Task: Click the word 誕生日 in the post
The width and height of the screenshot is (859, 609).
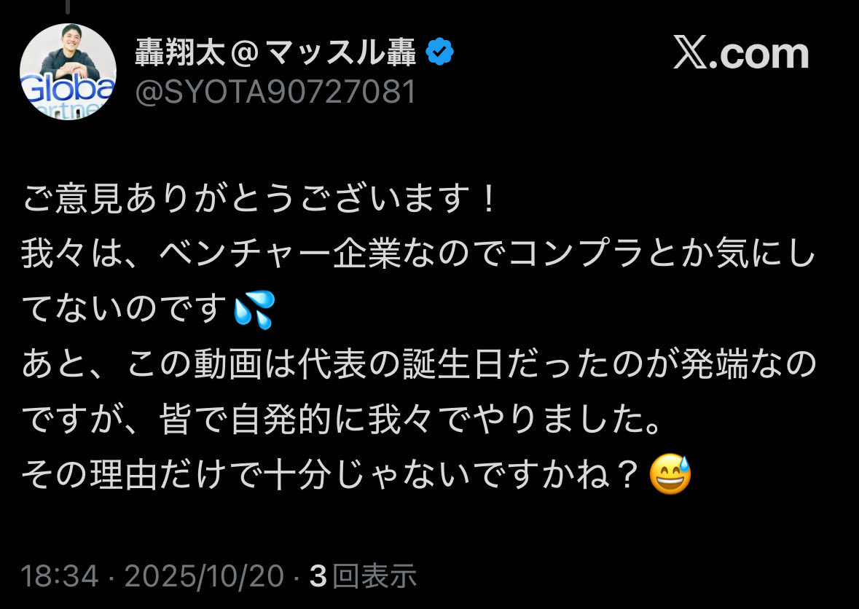Action: pyautogui.click(x=454, y=365)
